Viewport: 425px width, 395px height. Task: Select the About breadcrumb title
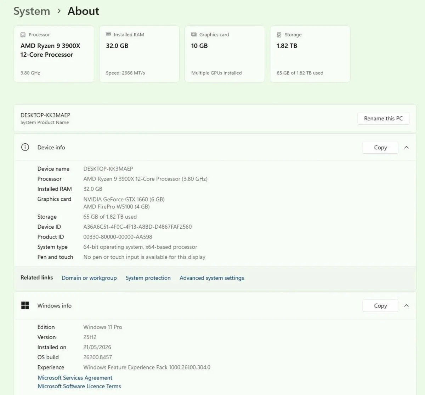tap(83, 11)
